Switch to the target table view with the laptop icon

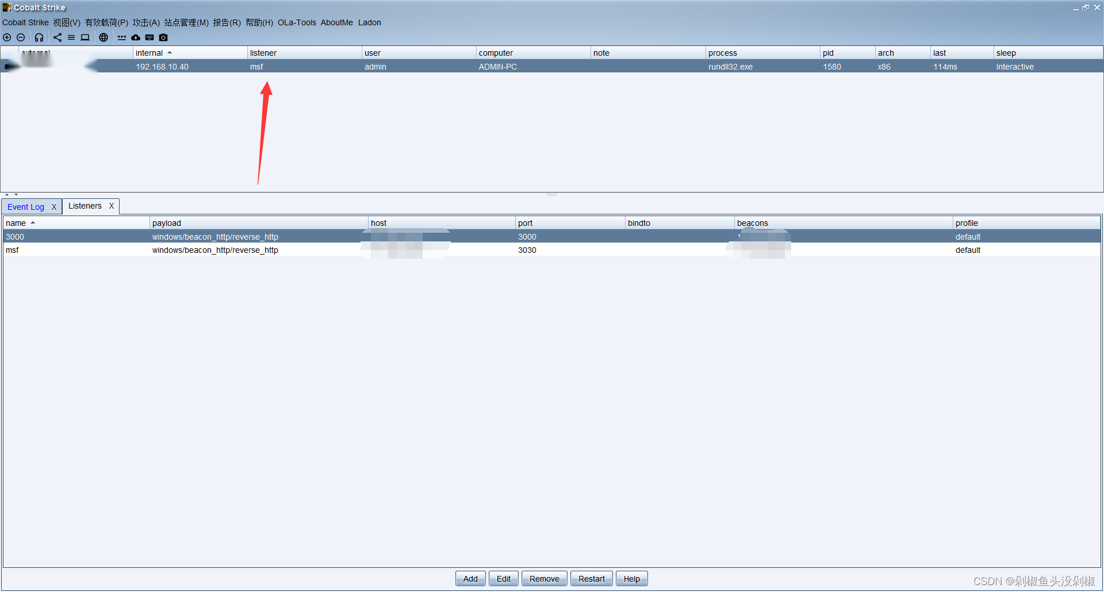click(x=85, y=37)
